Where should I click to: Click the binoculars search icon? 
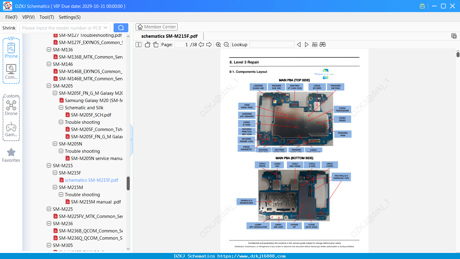point(323,45)
